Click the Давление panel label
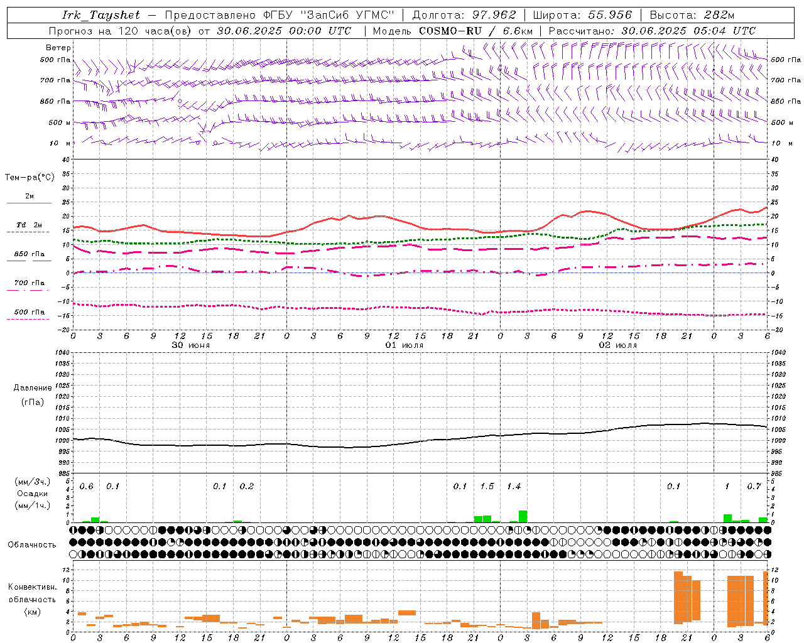 pos(33,387)
